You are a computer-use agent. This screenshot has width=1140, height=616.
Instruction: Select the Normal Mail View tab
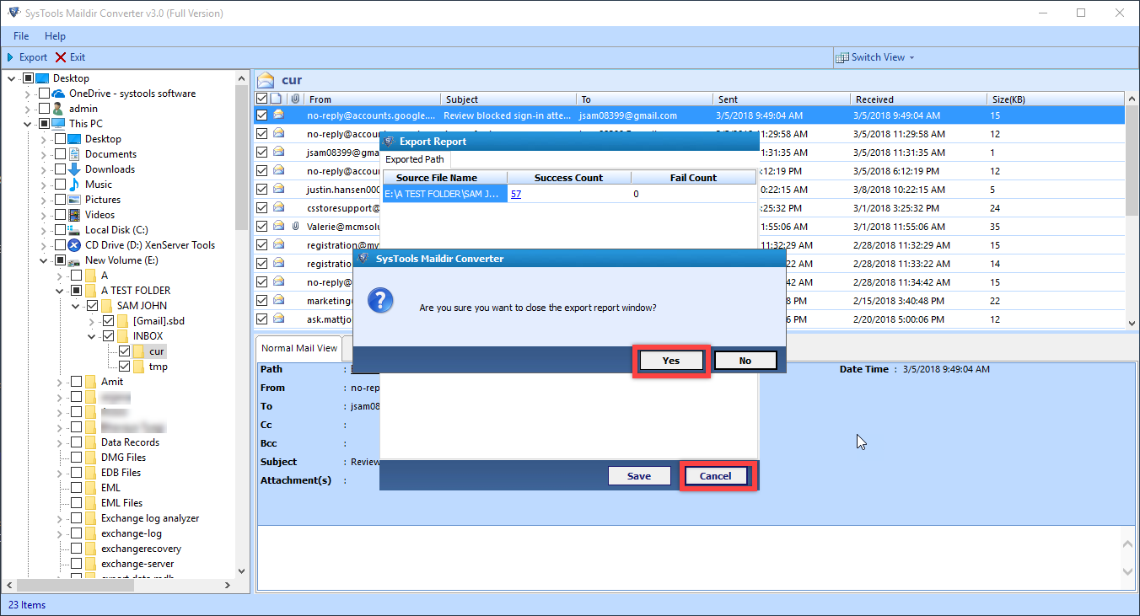click(x=298, y=348)
